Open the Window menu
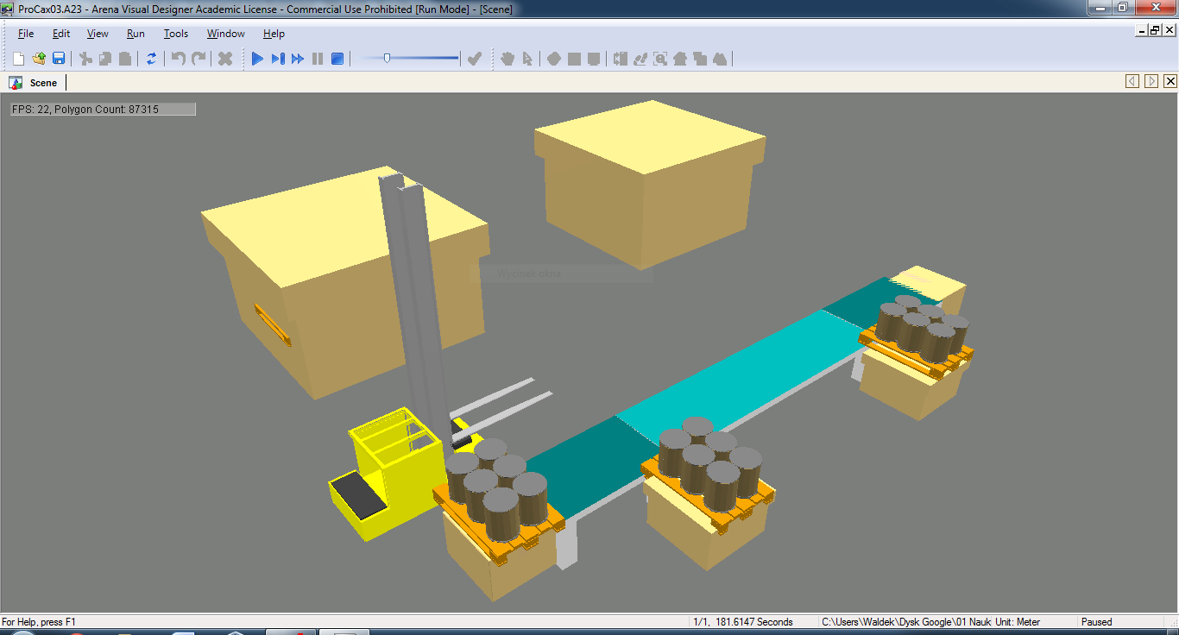The image size is (1179, 635). point(225,34)
